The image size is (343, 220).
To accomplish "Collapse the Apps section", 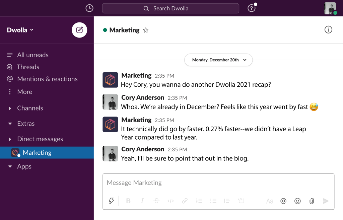I will (10, 166).
